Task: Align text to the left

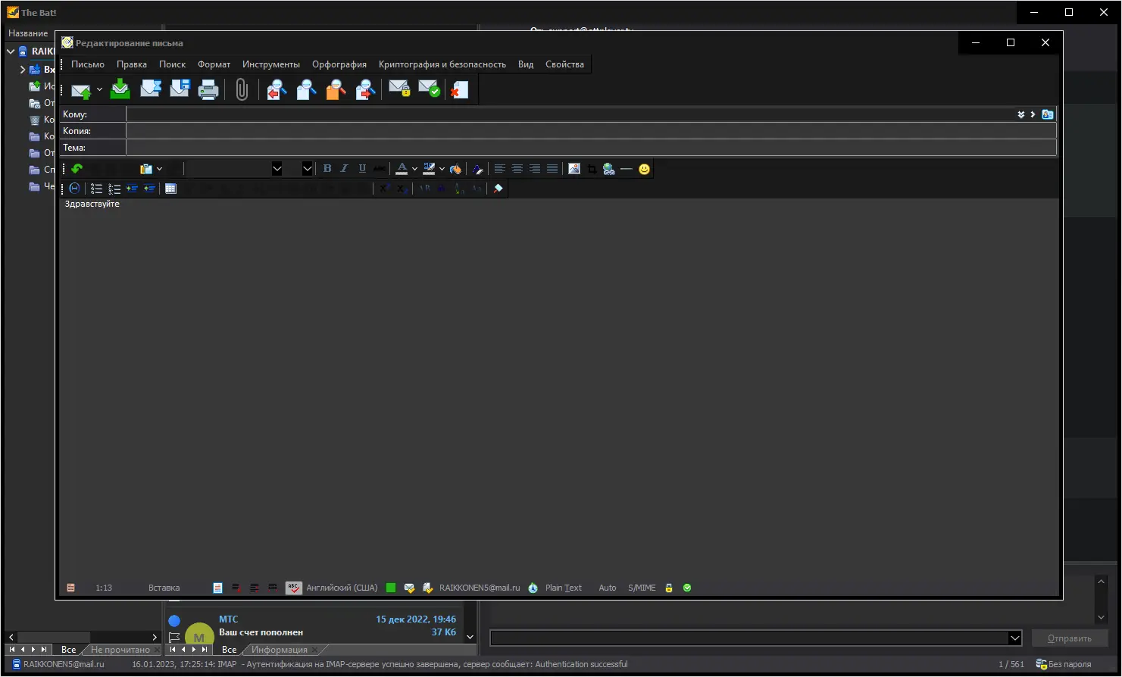Action: (499, 169)
